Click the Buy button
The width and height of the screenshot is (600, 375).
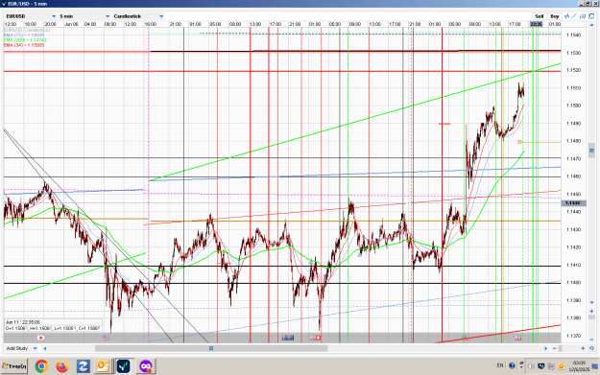pos(554,16)
